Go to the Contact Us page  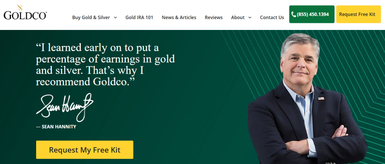tap(272, 18)
